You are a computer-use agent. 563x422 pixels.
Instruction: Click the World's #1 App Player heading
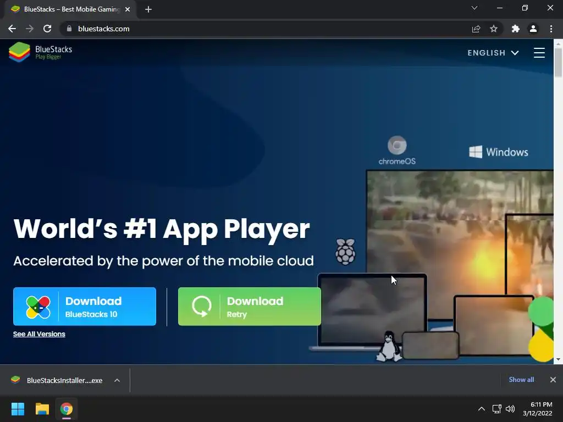162,229
